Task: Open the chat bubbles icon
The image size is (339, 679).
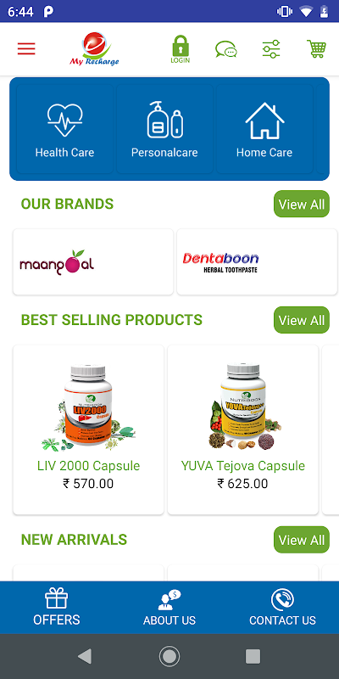Action: pyautogui.click(x=226, y=49)
